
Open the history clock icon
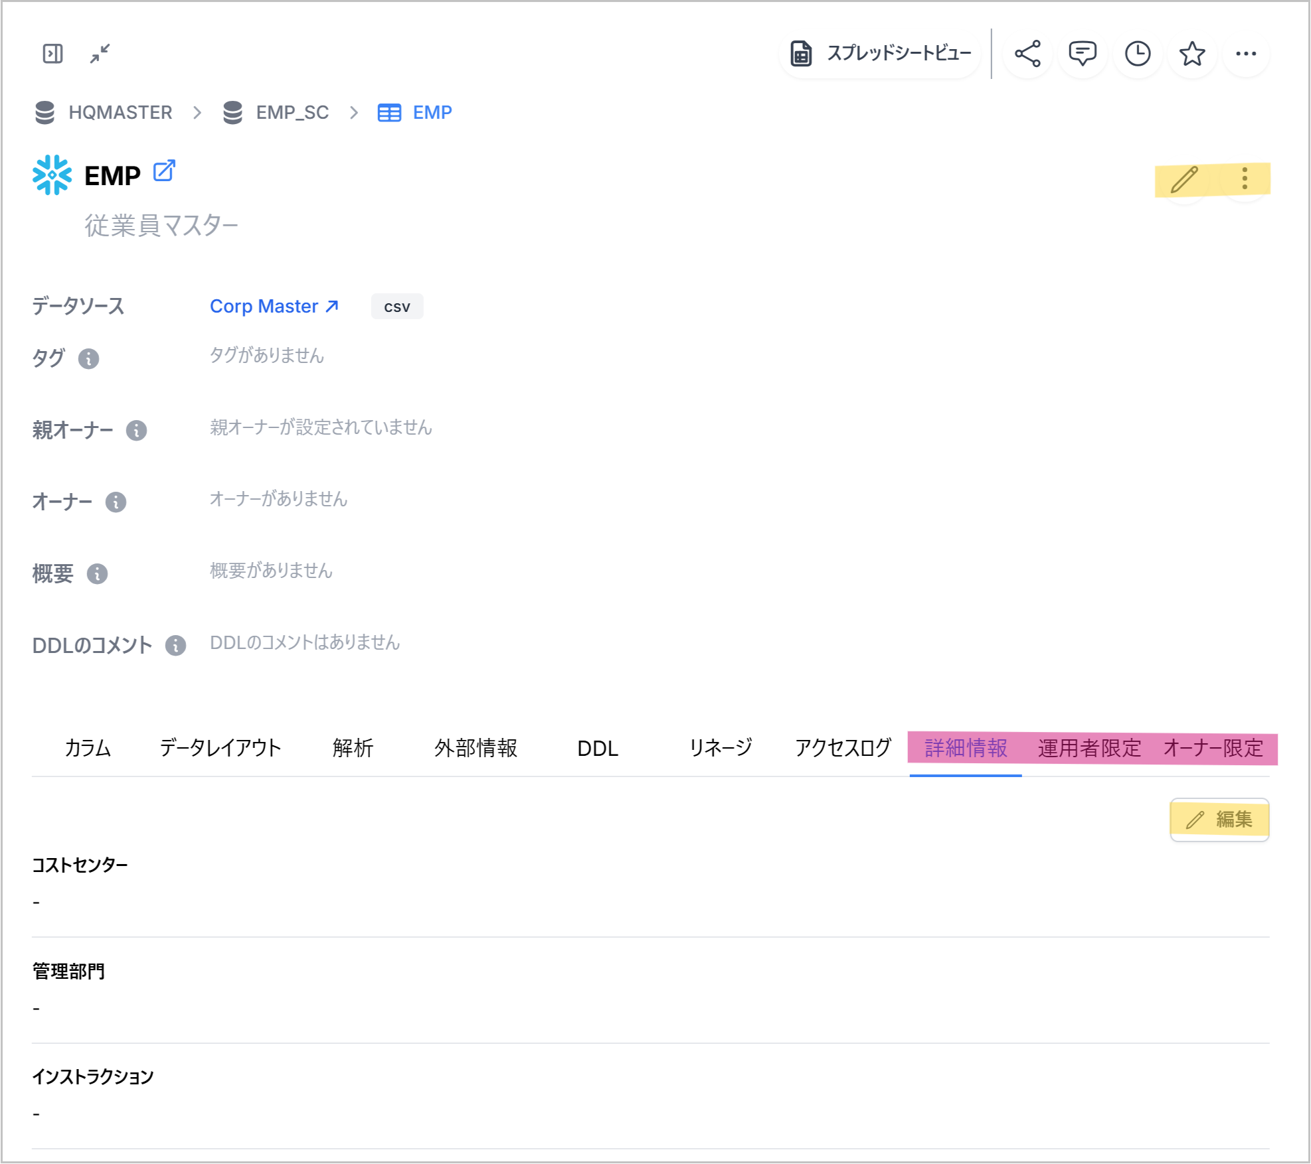[x=1138, y=54]
